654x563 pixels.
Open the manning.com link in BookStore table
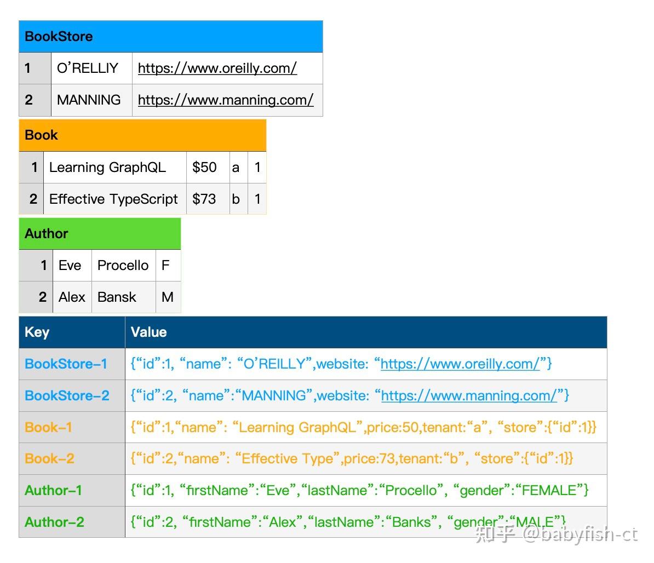(x=225, y=100)
